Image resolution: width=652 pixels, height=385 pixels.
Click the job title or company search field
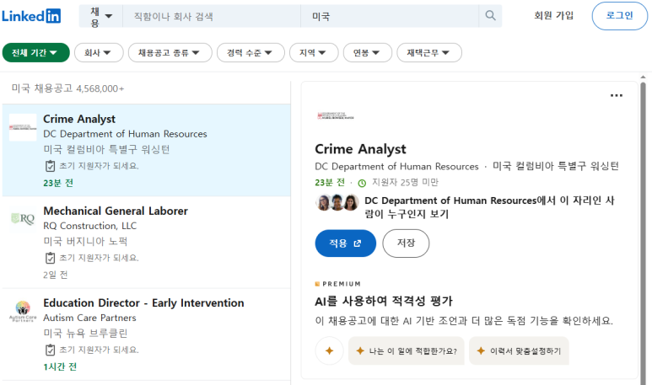pos(212,16)
